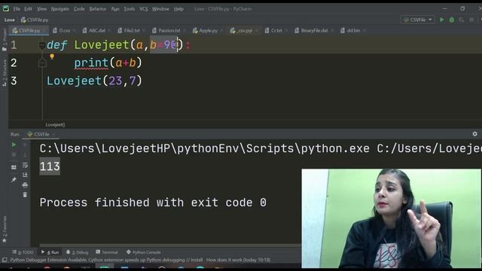Click the Debug bug icon in the top toolbar
Viewport: 482px width, 271px height.
[x=452, y=20]
